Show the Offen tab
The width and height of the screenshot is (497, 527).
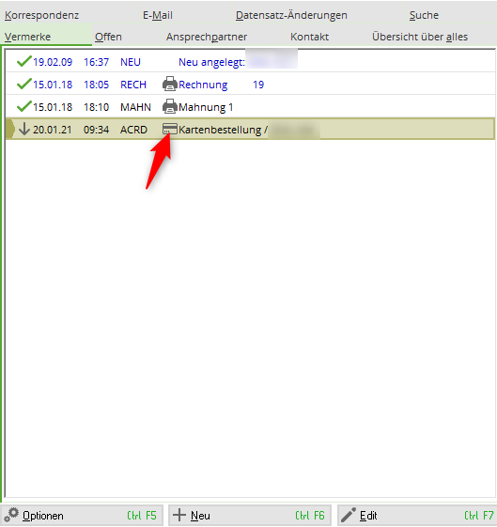(108, 37)
